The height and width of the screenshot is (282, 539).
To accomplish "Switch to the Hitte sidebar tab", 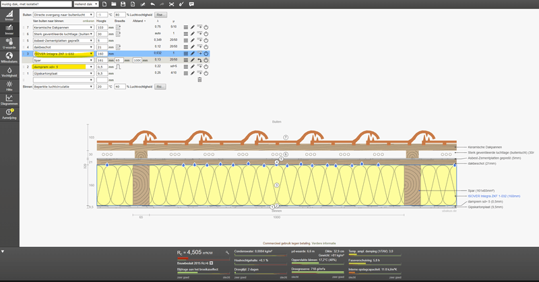I will (9, 87).
